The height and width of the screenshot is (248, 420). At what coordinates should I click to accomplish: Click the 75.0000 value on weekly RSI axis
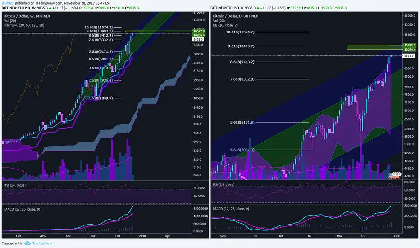click(199, 188)
